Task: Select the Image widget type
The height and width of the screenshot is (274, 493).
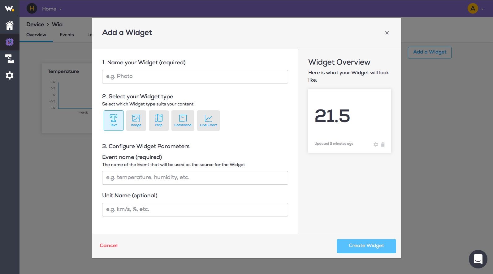Action: [136, 120]
